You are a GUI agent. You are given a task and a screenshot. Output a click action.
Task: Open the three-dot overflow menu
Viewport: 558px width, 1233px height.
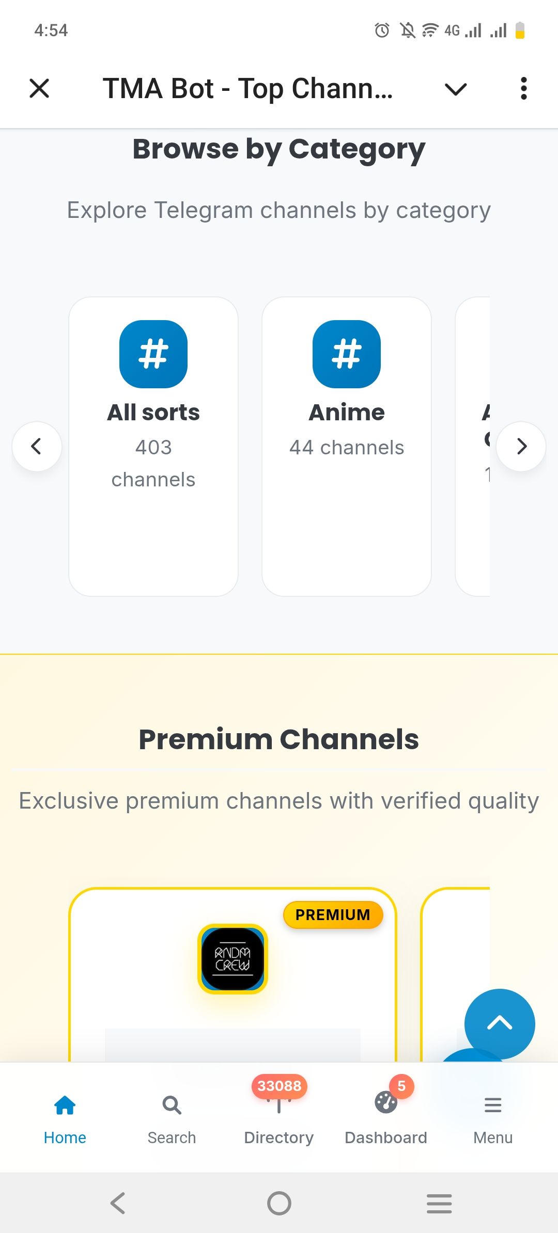coord(523,88)
